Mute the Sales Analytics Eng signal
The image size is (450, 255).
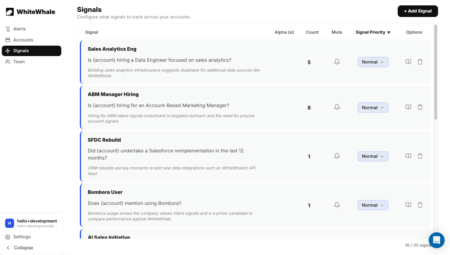pos(337,62)
